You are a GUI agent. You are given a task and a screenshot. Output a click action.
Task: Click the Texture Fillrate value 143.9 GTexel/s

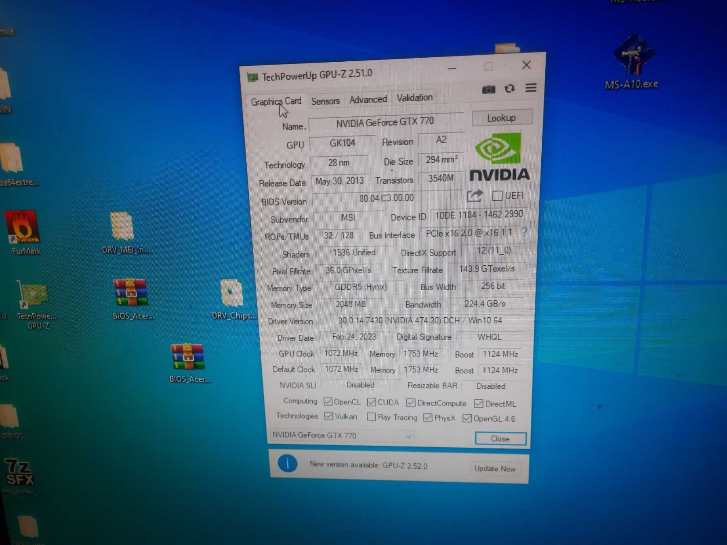coord(487,269)
